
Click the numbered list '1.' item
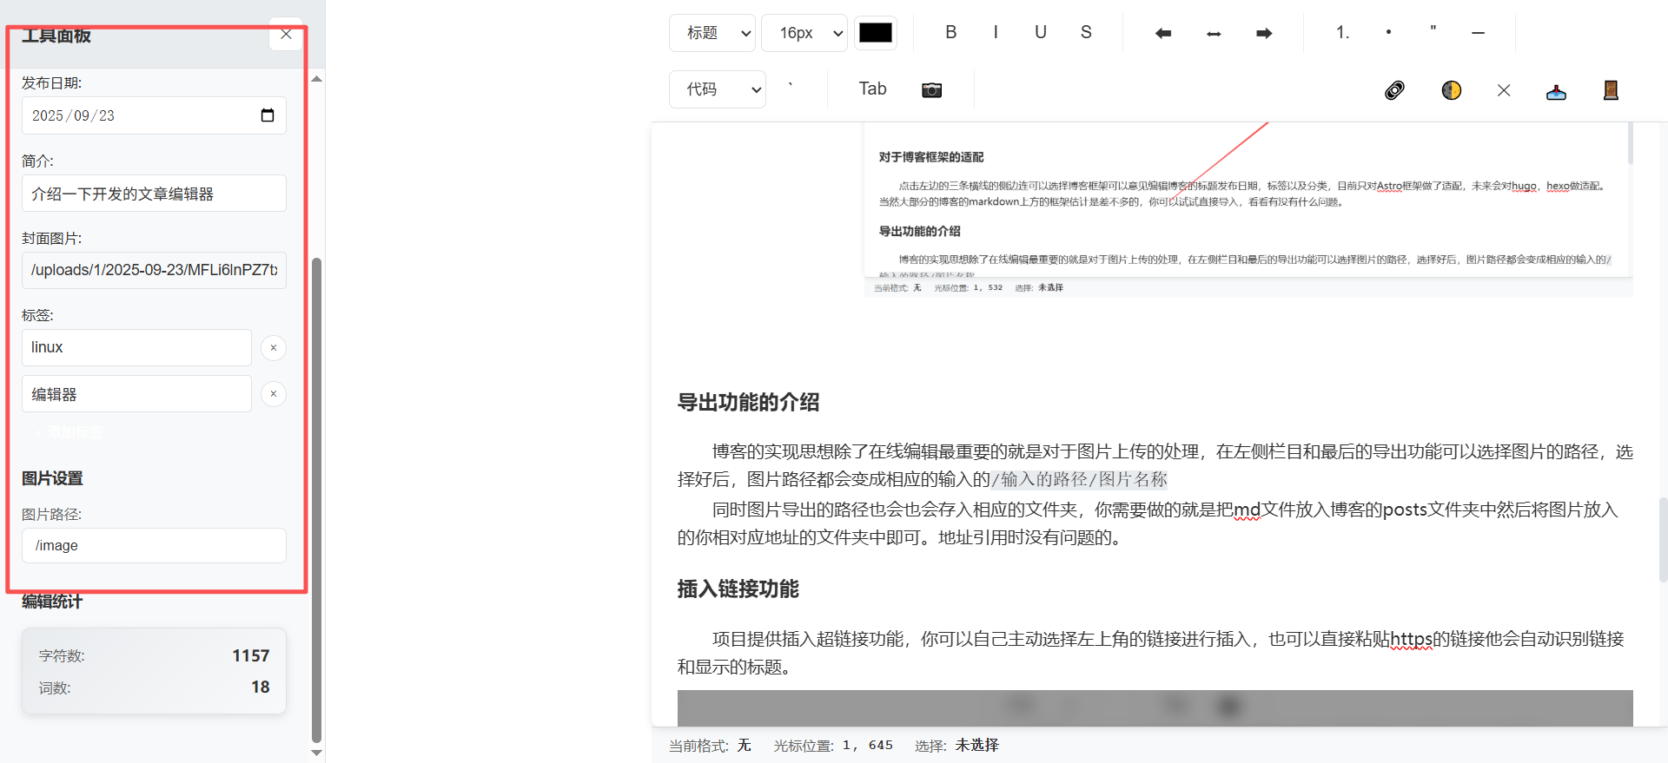click(1342, 32)
